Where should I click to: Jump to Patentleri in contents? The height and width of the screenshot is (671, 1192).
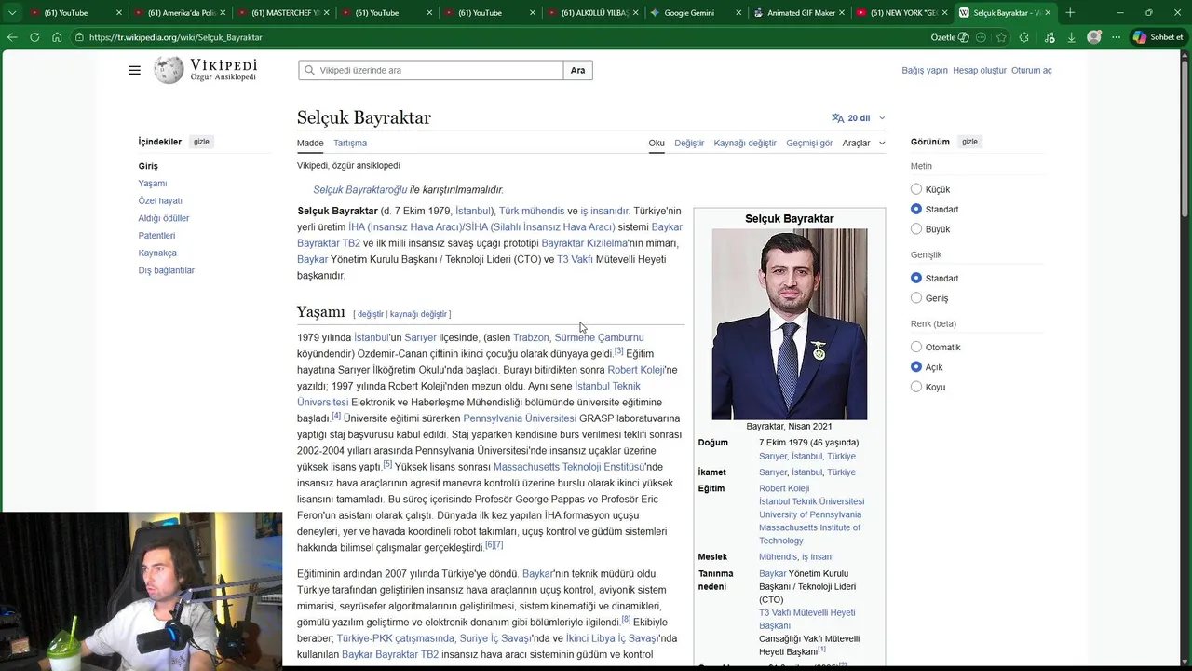(x=156, y=236)
